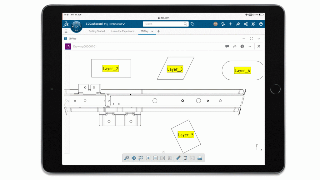Collapse the bottom toolbar with the chevron
Image resolution: width=320 pixels, height=180 pixels.
pyautogui.click(x=163, y=152)
